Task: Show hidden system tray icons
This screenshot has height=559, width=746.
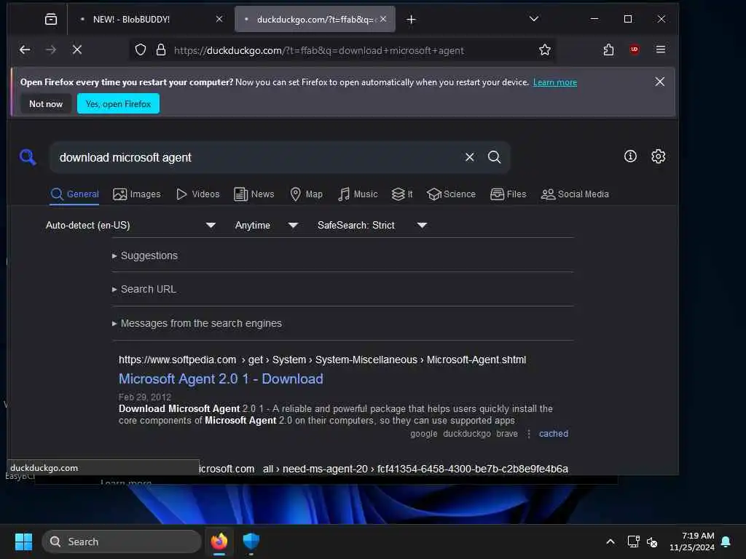Action: point(610,542)
